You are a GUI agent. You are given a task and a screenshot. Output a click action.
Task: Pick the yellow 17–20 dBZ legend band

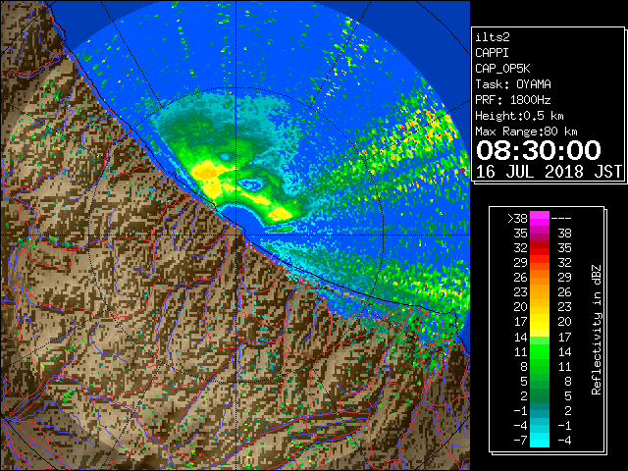coord(540,322)
